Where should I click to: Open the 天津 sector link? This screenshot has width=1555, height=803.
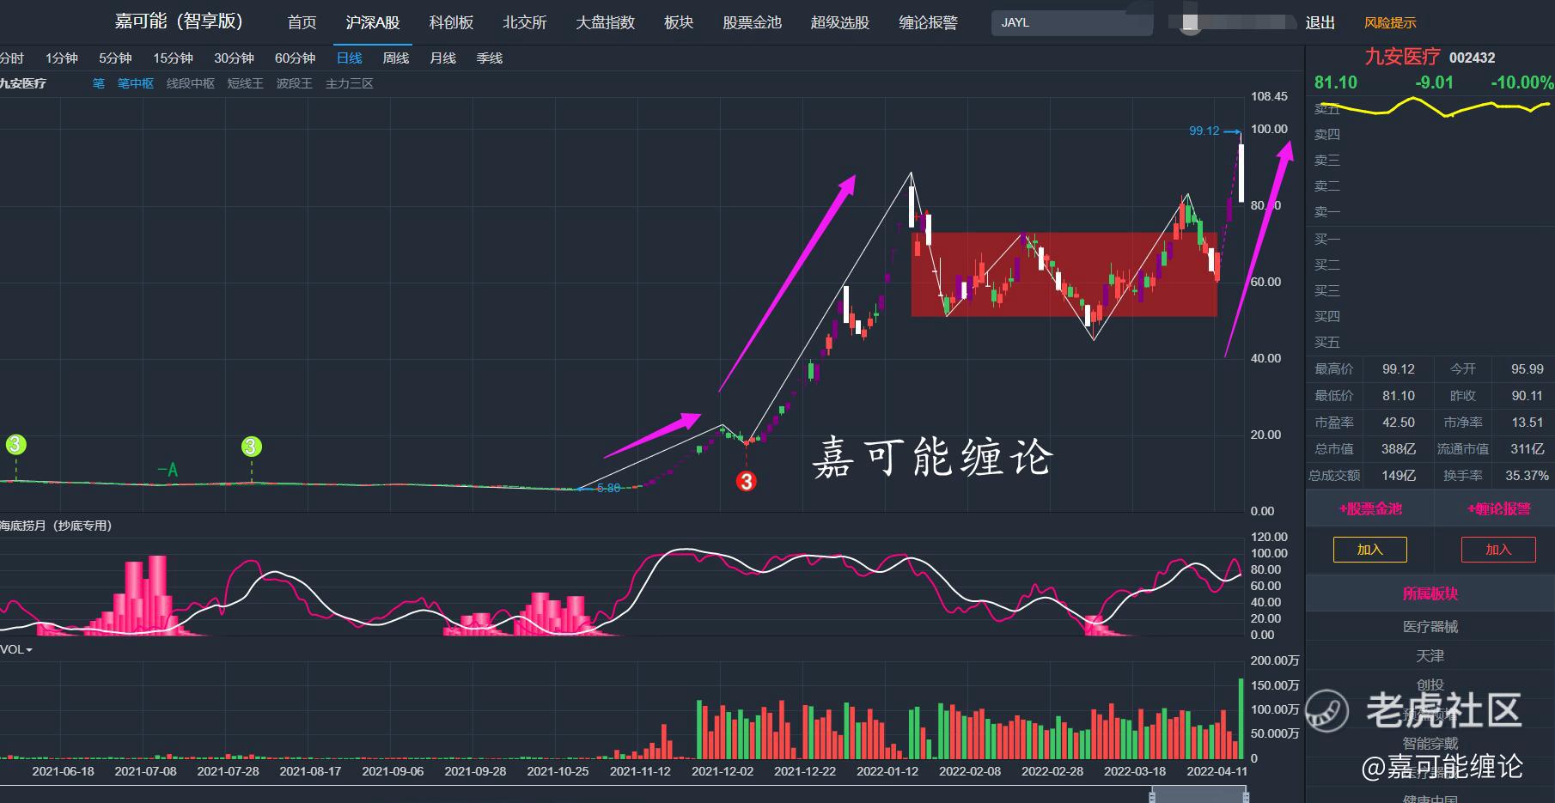pos(1430,656)
